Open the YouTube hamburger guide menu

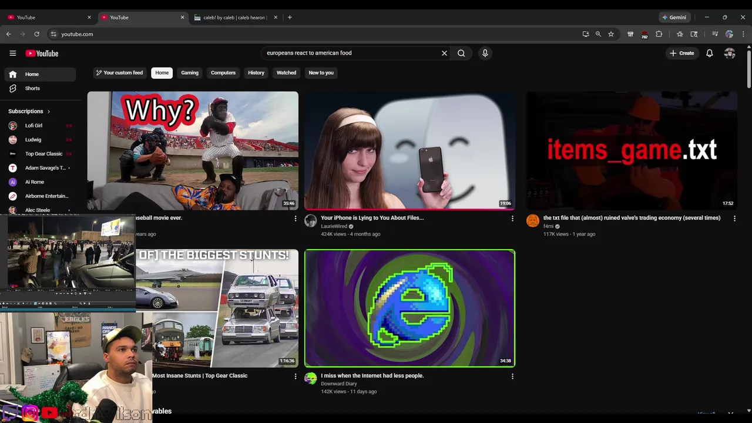tap(12, 53)
